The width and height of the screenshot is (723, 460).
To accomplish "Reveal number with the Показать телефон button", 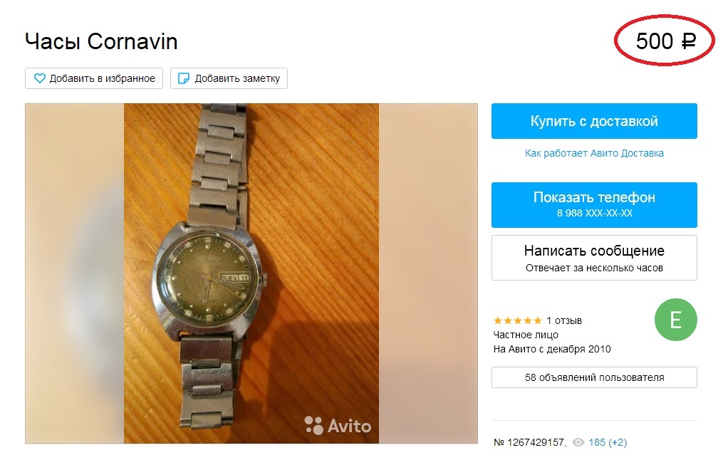I will point(594,204).
